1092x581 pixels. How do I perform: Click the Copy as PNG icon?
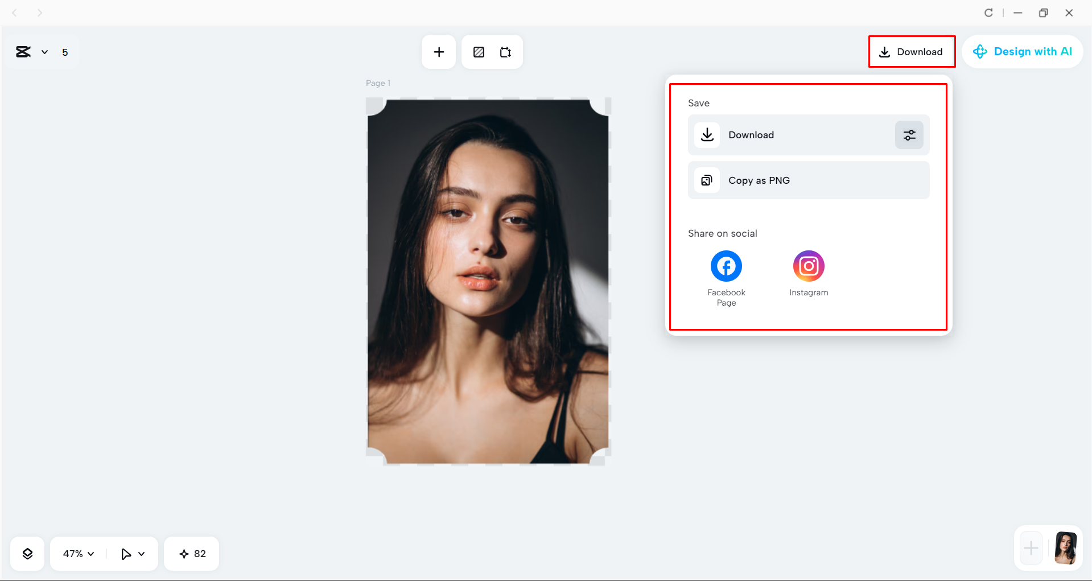[x=707, y=180]
